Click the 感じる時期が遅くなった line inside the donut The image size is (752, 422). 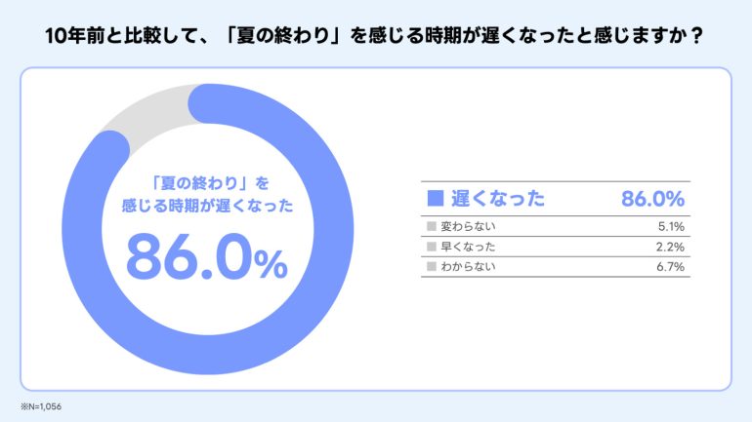(206, 206)
